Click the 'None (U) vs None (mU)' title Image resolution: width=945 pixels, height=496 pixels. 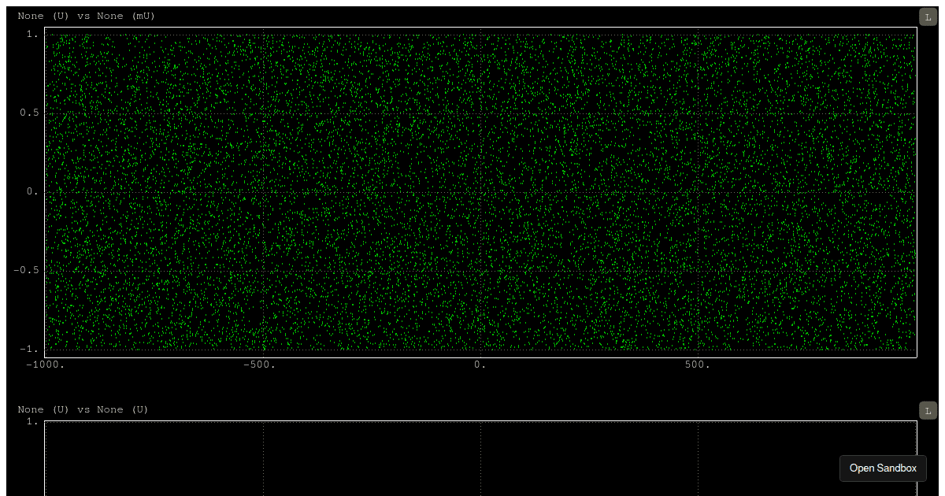(87, 16)
